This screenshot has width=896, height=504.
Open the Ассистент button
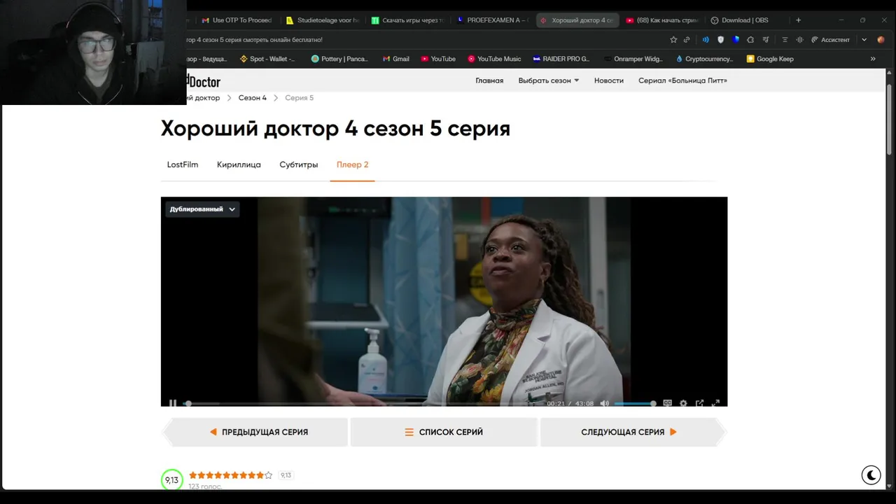831,40
